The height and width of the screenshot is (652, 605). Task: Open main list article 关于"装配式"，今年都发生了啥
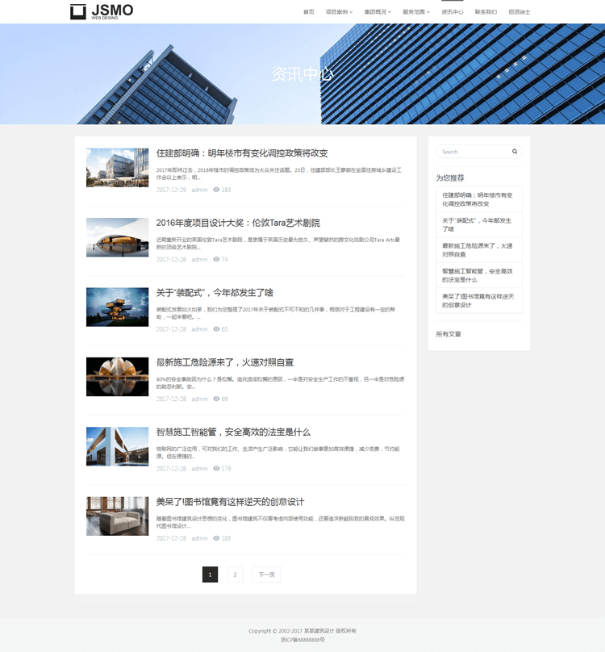pos(215,293)
